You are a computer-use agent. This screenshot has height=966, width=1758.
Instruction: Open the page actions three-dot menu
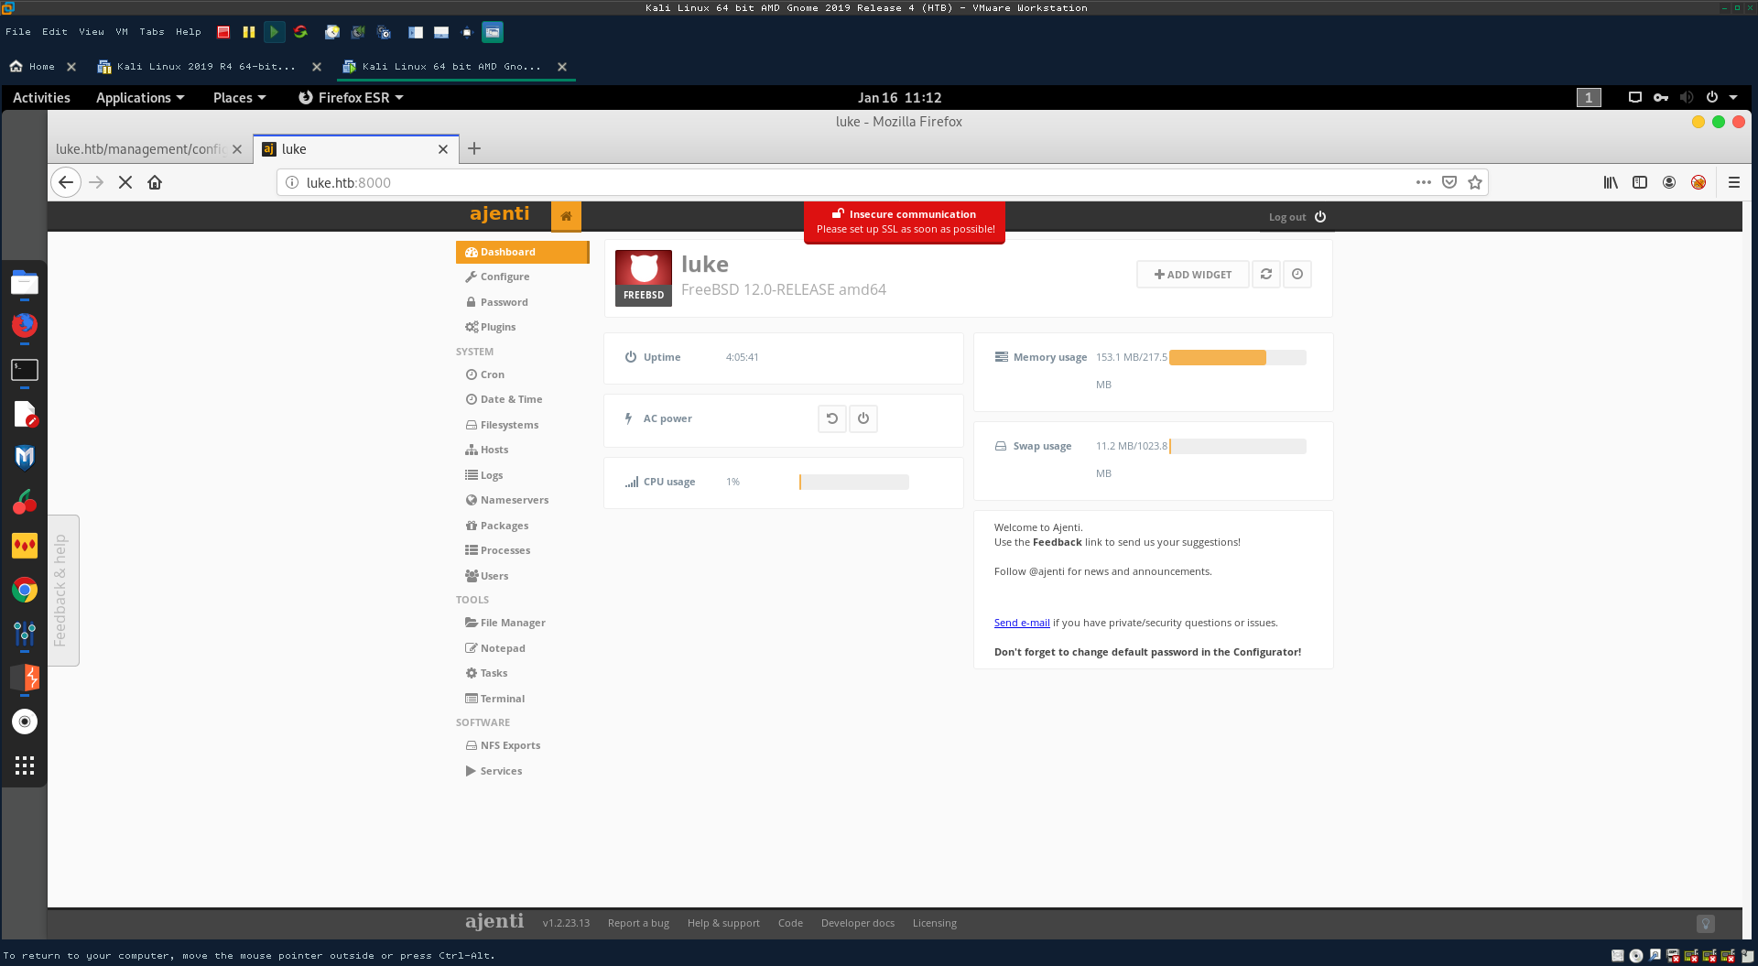pyautogui.click(x=1423, y=182)
